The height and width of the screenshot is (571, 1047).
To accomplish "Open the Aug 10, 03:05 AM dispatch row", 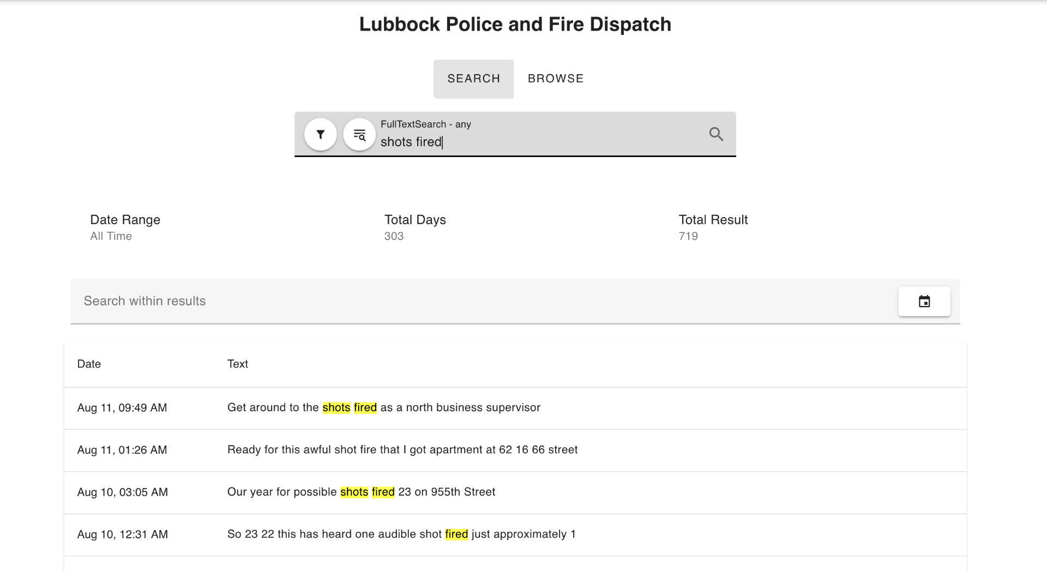I will 122,492.
